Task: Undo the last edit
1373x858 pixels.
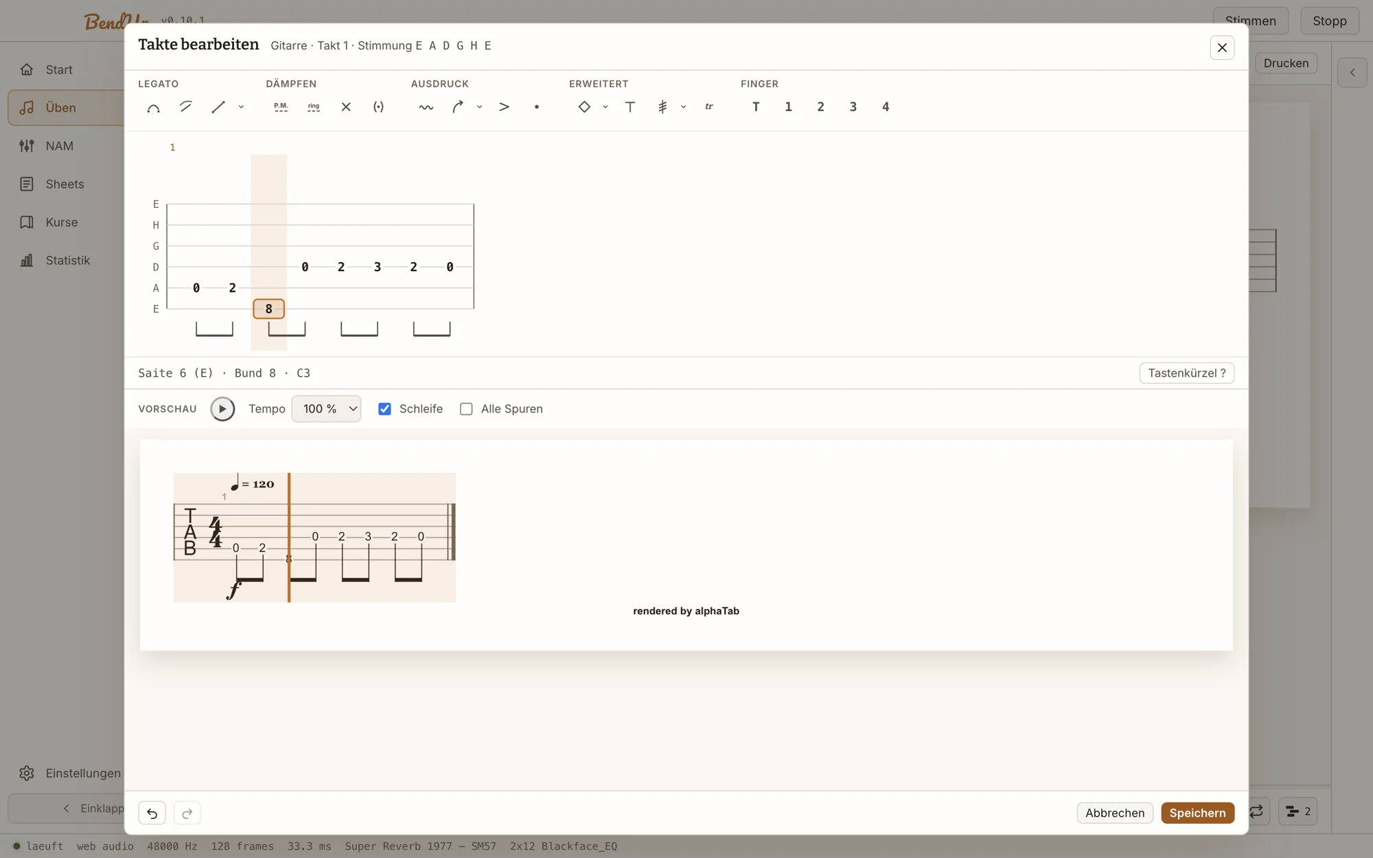Action: coord(152,813)
